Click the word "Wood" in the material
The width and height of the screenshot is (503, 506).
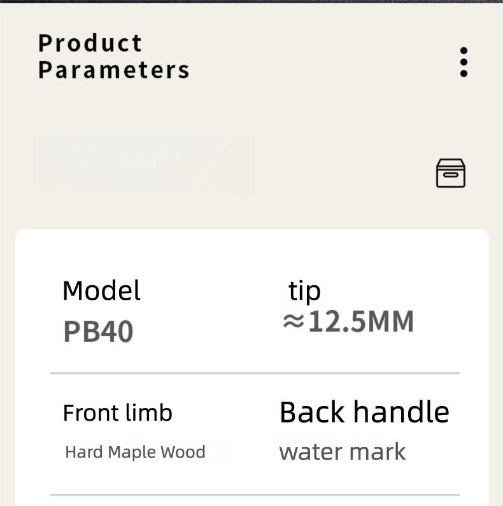182,453
